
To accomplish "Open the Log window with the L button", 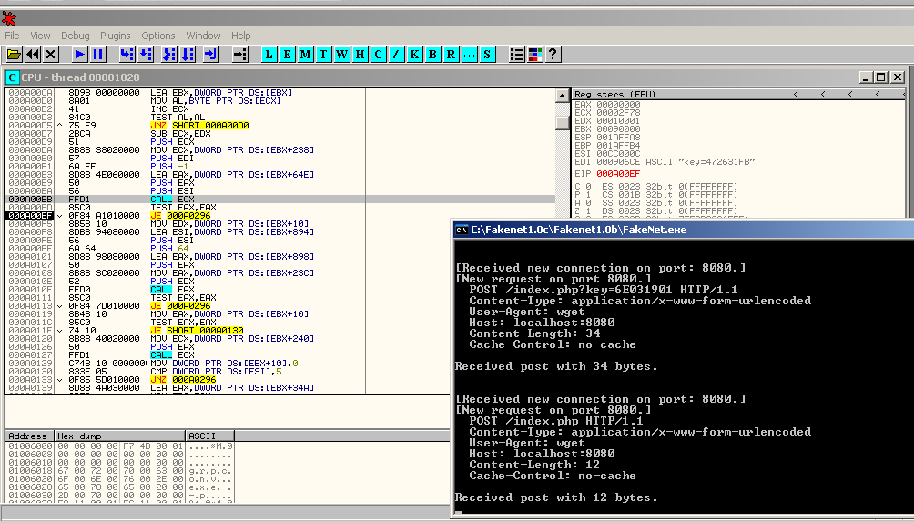I will pyautogui.click(x=269, y=55).
